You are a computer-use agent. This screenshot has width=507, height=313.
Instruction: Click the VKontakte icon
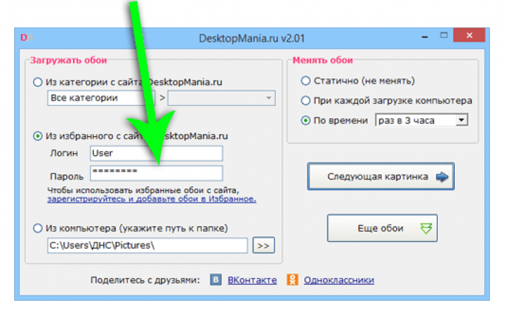(216, 279)
